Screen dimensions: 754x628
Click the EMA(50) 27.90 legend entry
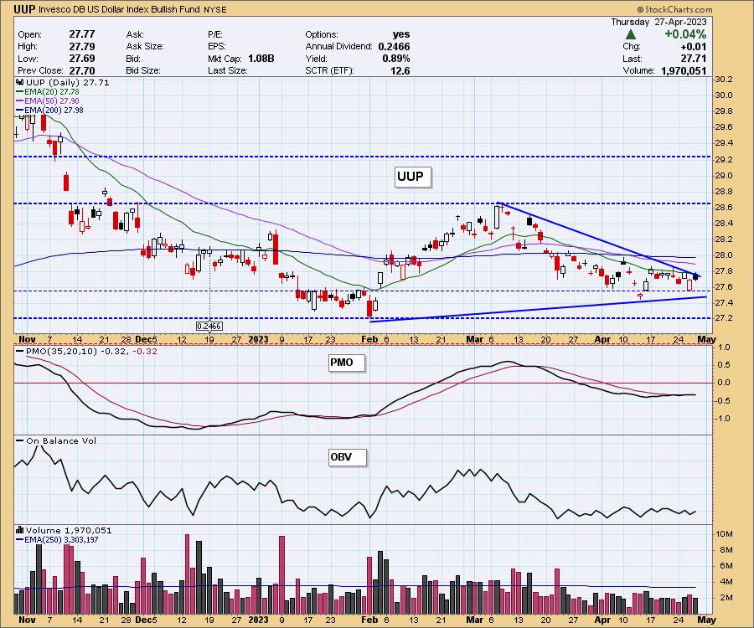[x=48, y=101]
